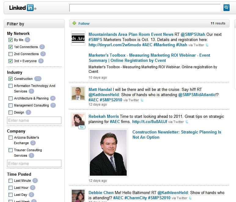Click the #Marketing hashtag
Image resolution: width=236 pixels, height=202 pixels.
click(164, 45)
